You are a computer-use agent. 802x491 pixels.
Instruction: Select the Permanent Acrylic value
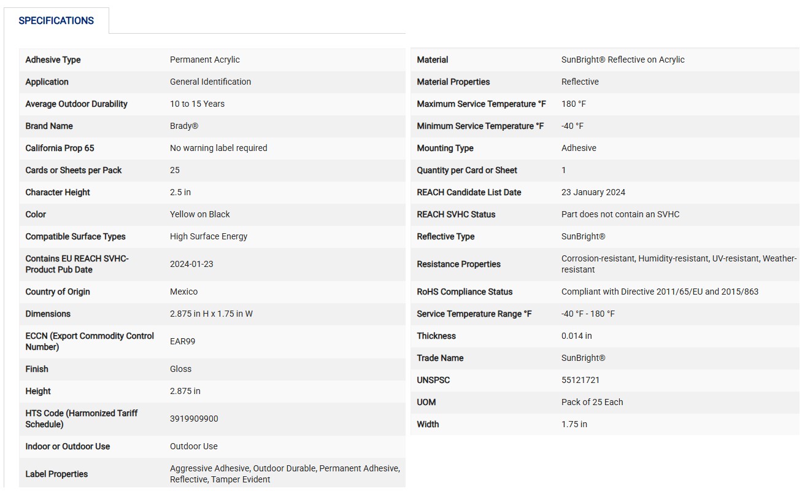(205, 60)
